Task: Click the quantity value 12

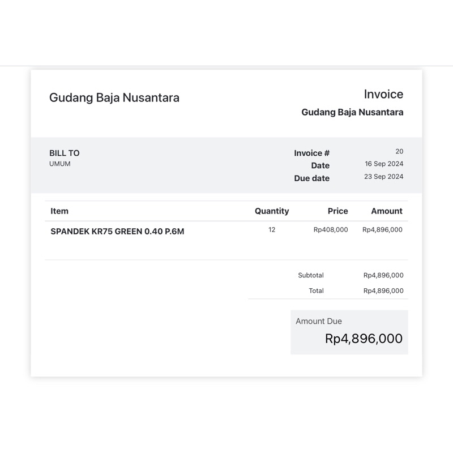Action: pos(272,229)
